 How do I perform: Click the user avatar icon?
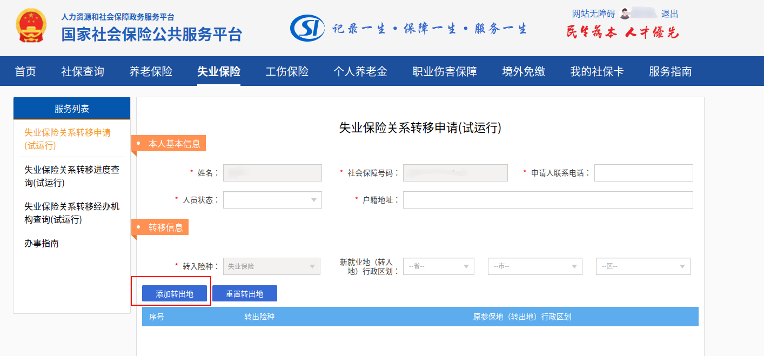[x=625, y=14]
